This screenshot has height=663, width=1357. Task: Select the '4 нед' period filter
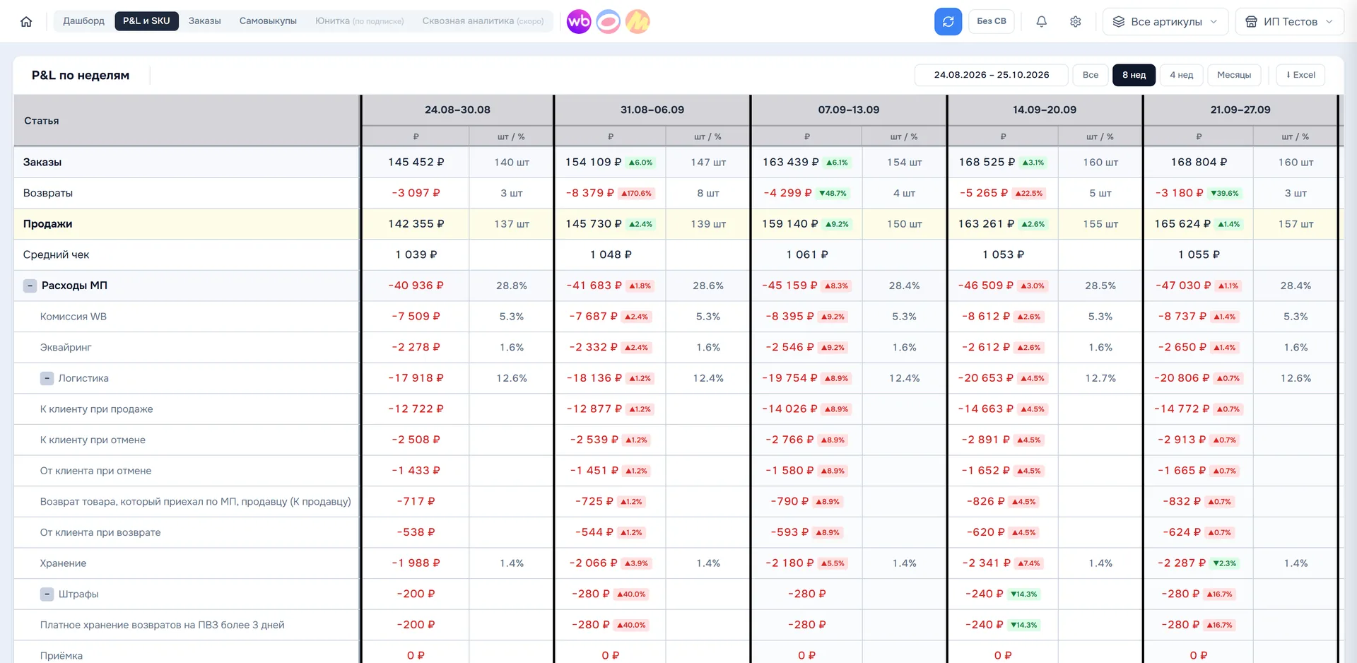pyautogui.click(x=1181, y=75)
